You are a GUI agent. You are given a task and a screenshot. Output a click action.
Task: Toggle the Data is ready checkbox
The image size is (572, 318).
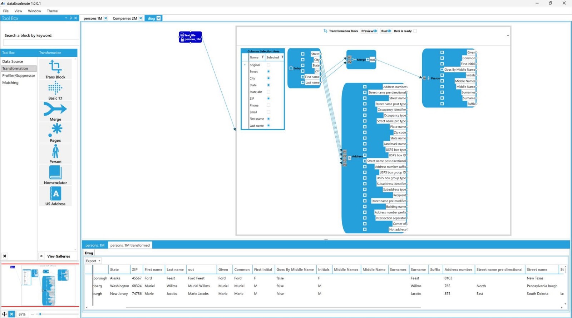(415, 31)
